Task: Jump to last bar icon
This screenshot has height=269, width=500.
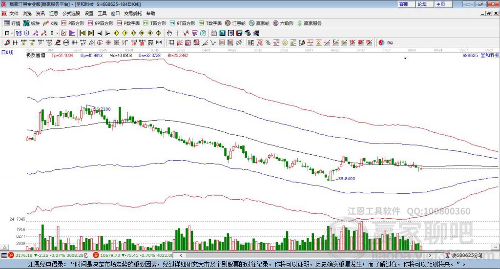Action: tap(91, 33)
